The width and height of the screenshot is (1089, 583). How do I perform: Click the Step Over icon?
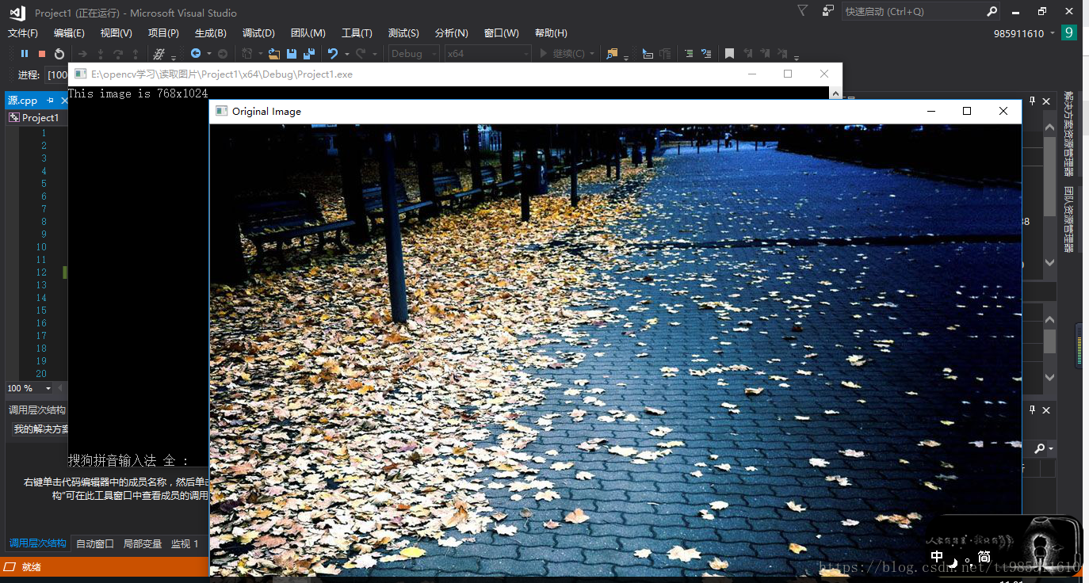[x=118, y=54]
